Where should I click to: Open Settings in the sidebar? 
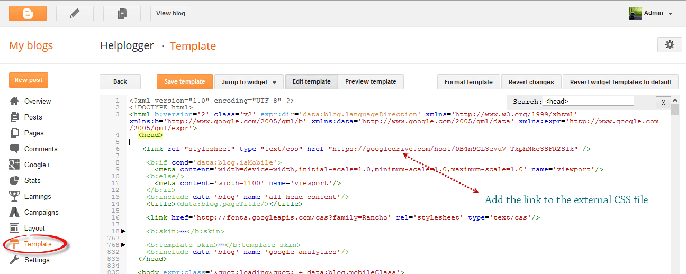click(x=37, y=260)
